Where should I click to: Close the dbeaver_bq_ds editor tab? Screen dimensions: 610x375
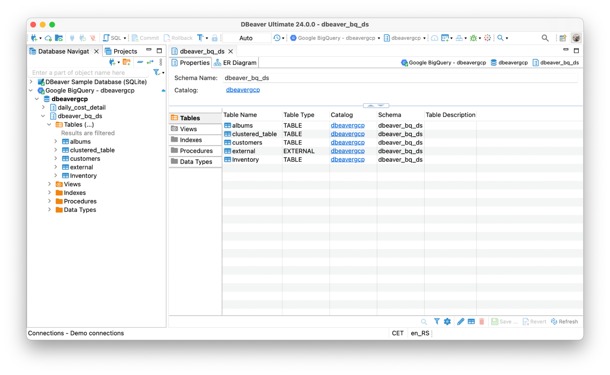231,51
